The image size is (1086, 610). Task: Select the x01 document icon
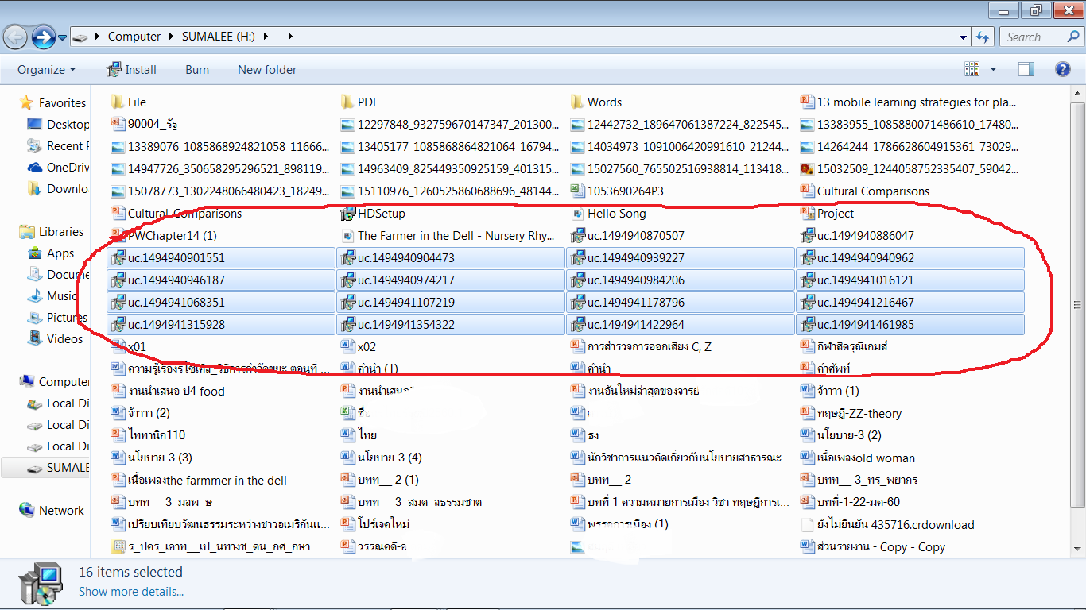118,347
